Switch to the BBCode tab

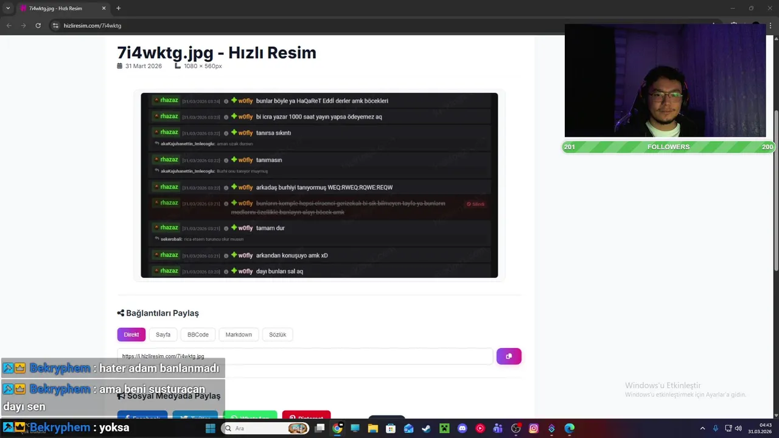pos(198,335)
